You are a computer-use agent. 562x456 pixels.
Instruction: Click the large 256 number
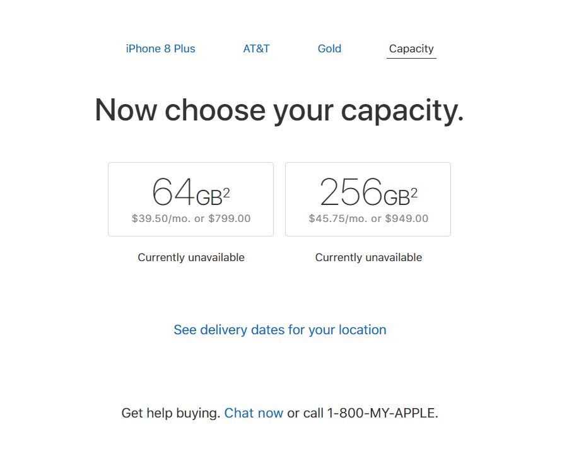[351, 192]
